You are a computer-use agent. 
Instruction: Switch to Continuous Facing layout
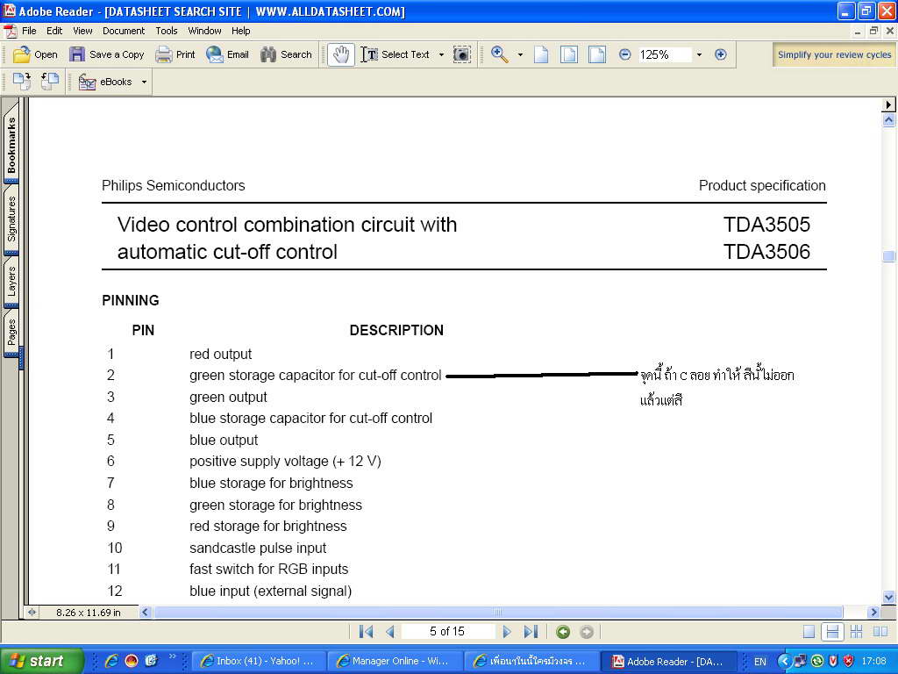856,632
